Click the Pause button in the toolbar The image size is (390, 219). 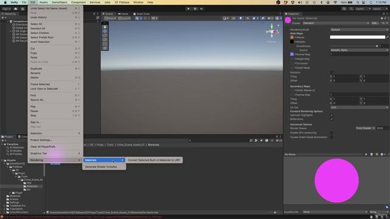(195, 9)
